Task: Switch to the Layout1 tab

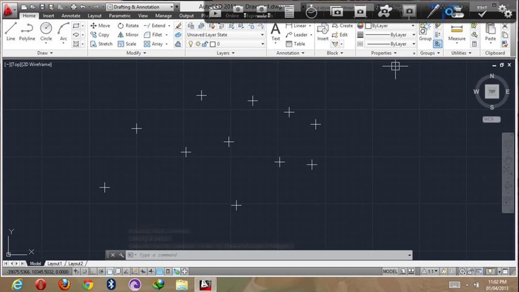Action: [55, 264]
